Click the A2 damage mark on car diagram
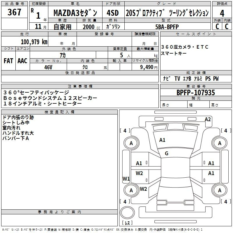233x233 pixels. click(x=208, y=119)
